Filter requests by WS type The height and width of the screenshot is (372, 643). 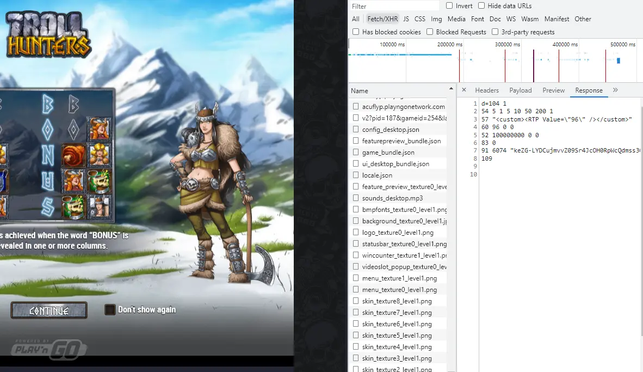511,19
